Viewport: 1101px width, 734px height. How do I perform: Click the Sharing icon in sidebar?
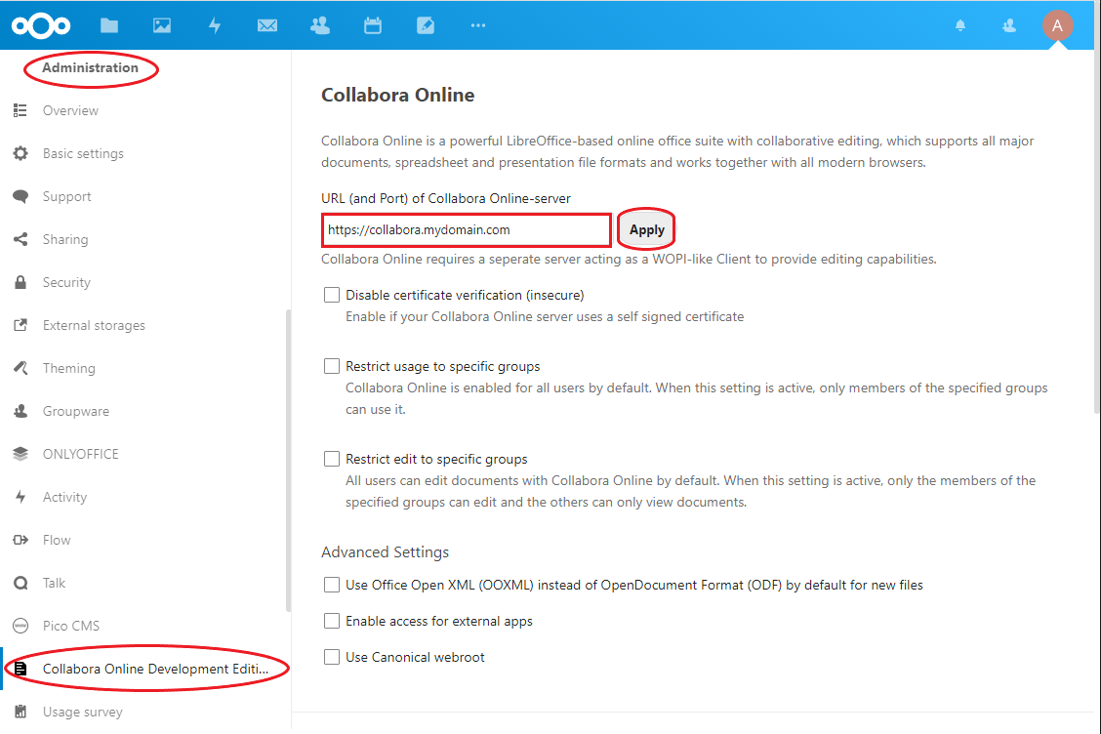tap(20, 239)
